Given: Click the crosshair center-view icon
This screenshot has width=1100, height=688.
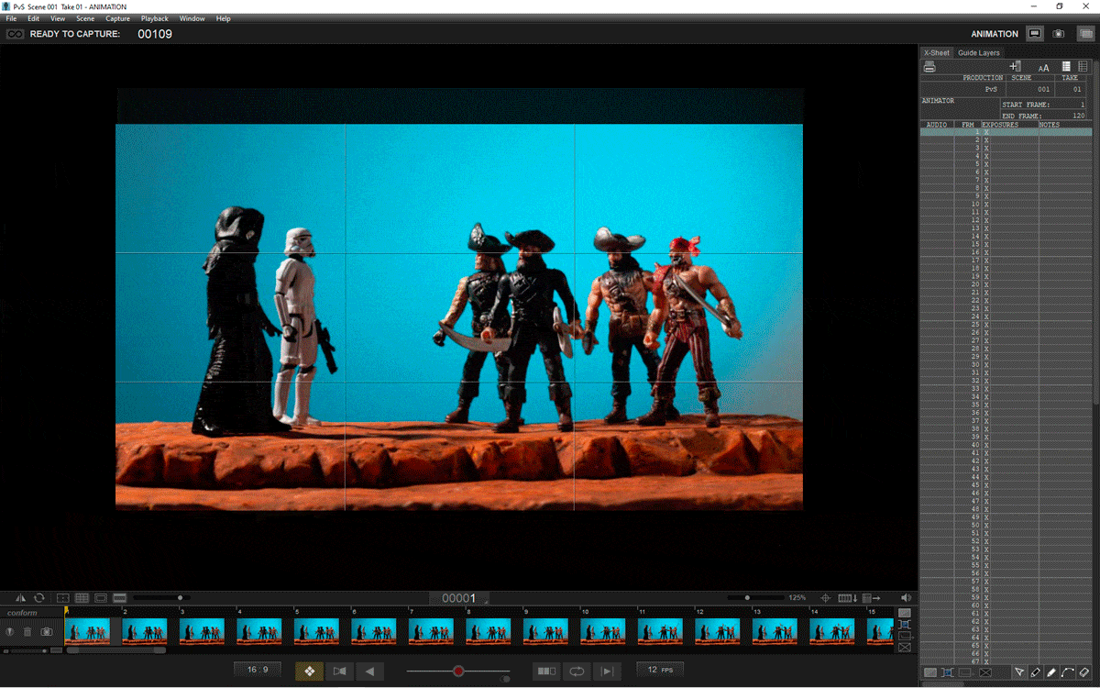Looking at the screenshot, I should (825, 598).
